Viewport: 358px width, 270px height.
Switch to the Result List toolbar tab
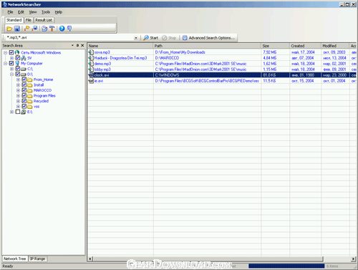click(44, 20)
